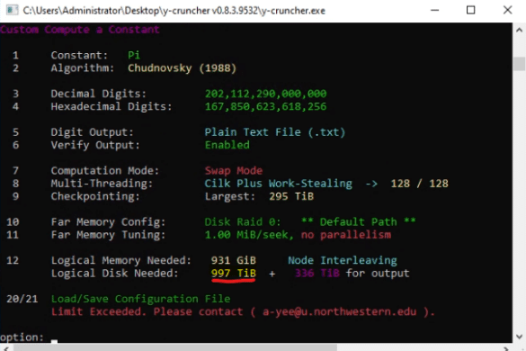Click the 'Swap Mode' computation value

(234, 171)
